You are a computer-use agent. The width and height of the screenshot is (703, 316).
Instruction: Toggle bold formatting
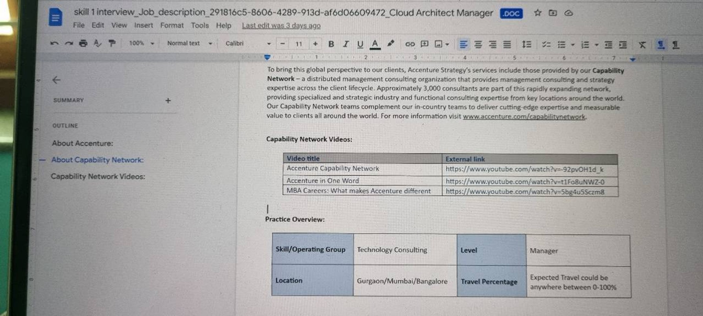(331, 44)
